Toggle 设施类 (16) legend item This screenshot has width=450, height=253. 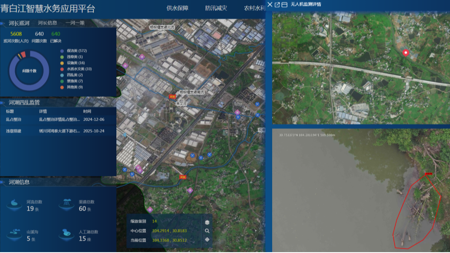[x=73, y=63]
